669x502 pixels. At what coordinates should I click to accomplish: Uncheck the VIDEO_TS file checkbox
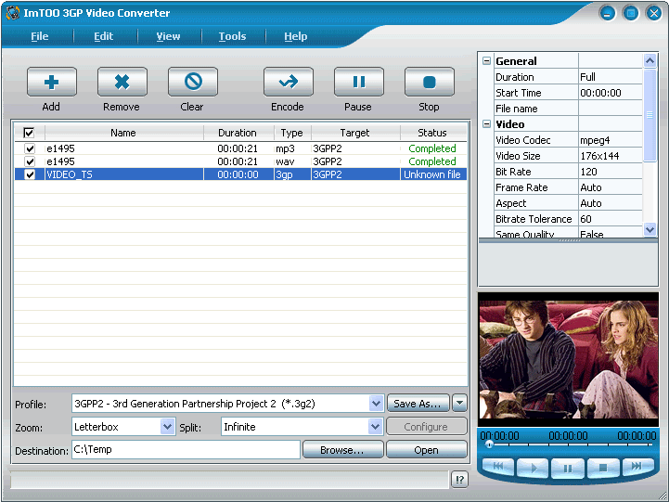(x=30, y=174)
